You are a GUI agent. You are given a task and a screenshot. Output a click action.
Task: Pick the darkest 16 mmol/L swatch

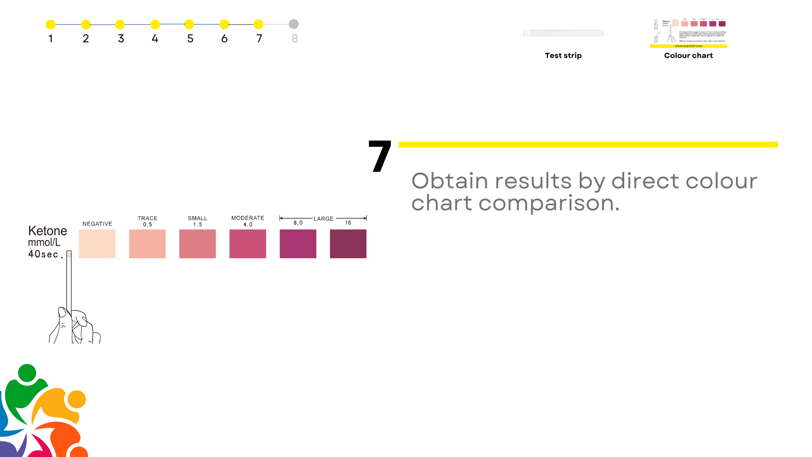tap(348, 244)
